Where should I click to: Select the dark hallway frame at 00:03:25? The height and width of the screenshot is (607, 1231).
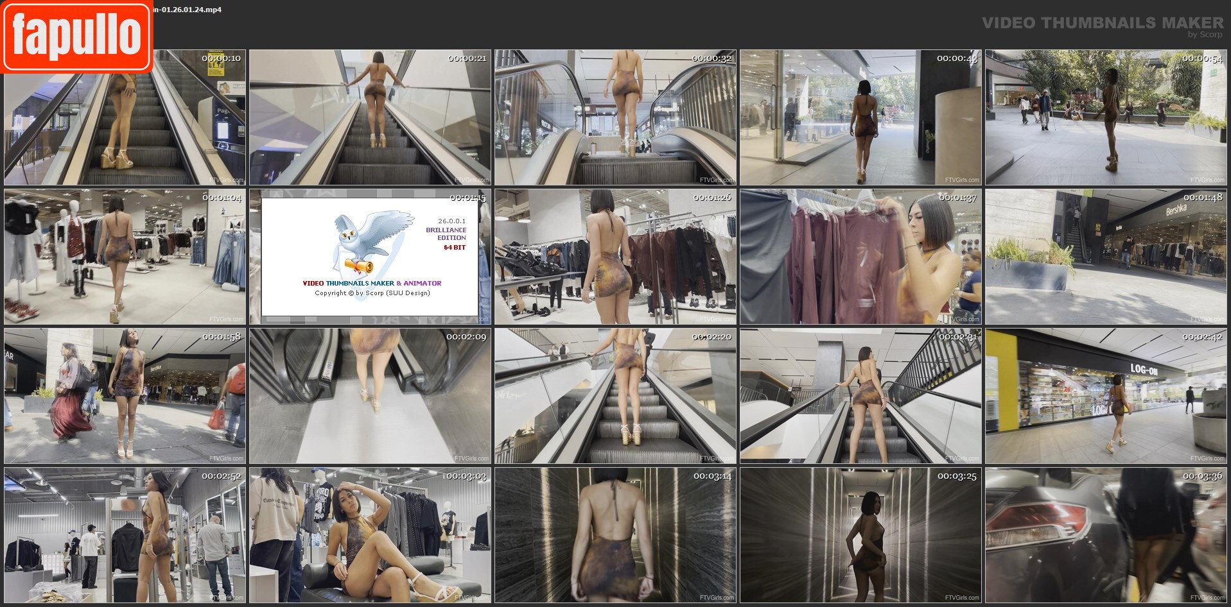[860, 535]
